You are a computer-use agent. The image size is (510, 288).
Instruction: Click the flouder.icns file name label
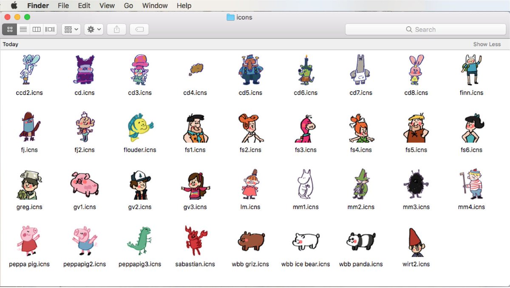click(140, 150)
